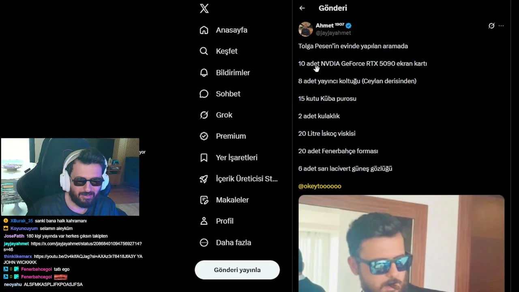Open the Grok icon in the sidebar
519x292 pixels.
click(204, 115)
